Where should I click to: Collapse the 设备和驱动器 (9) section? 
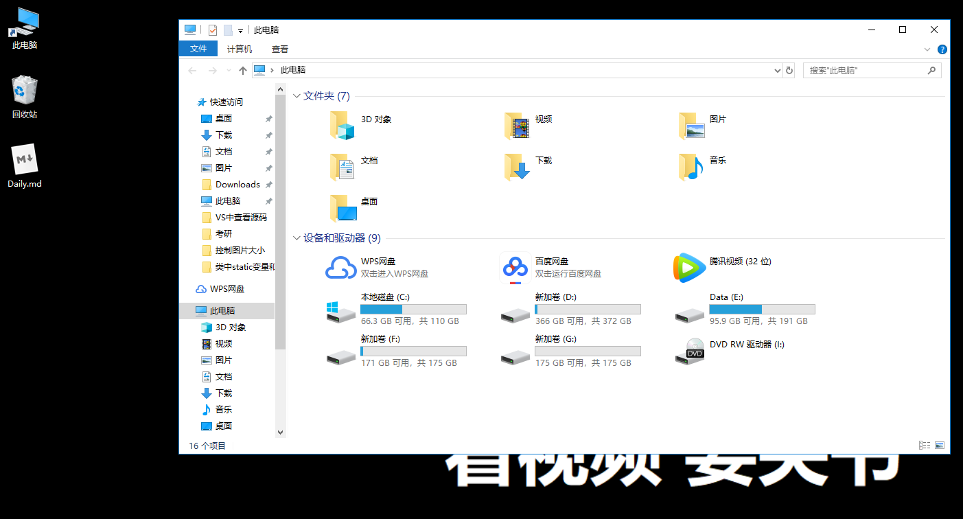(x=298, y=238)
